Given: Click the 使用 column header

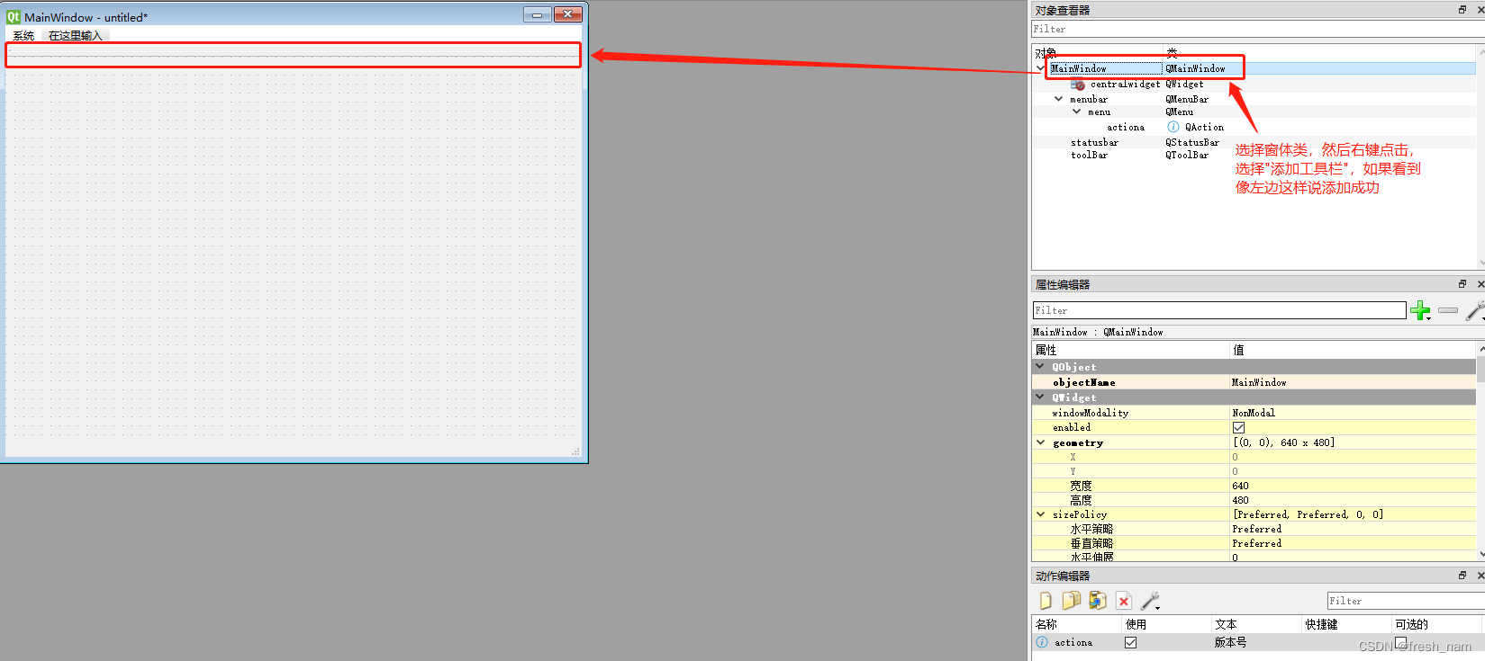Looking at the screenshot, I should point(1167,624).
